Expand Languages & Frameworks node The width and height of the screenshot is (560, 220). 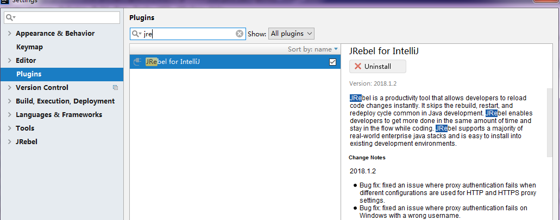point(10,115)
